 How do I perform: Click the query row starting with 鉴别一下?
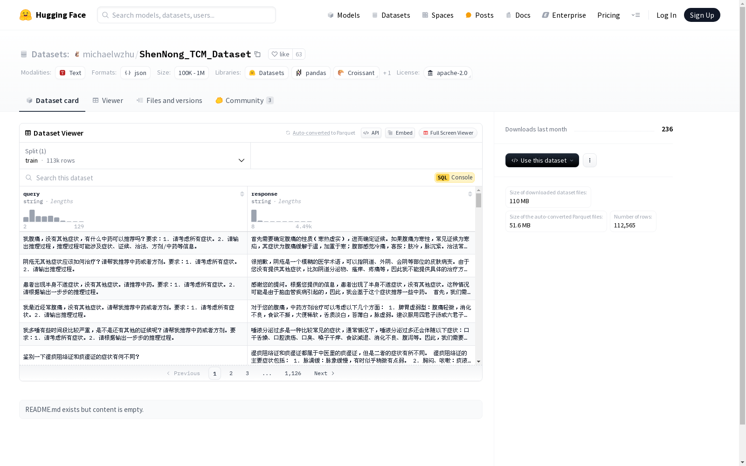pos(133,356)
